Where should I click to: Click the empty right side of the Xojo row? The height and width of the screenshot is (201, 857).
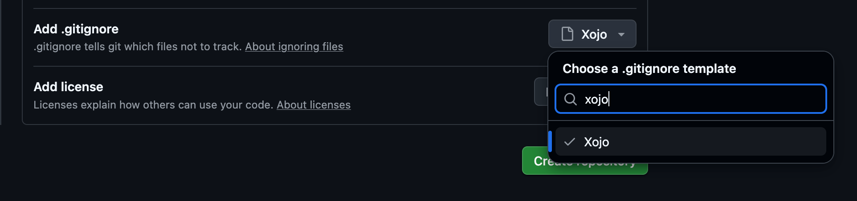tap(757, 142)
